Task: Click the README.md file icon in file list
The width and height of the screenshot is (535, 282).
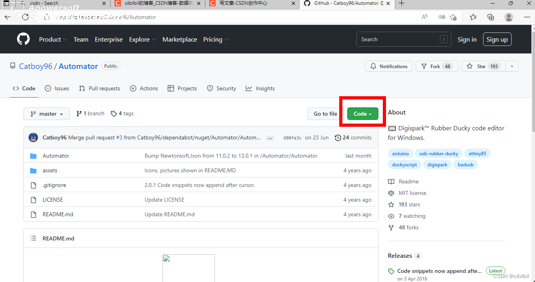Action: pos(33,214)
